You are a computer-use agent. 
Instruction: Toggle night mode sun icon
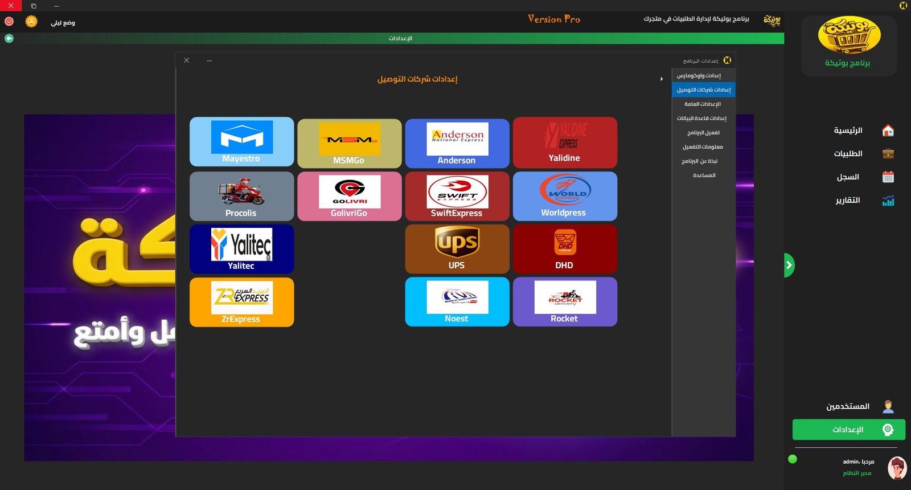click(x=31, y=22)
